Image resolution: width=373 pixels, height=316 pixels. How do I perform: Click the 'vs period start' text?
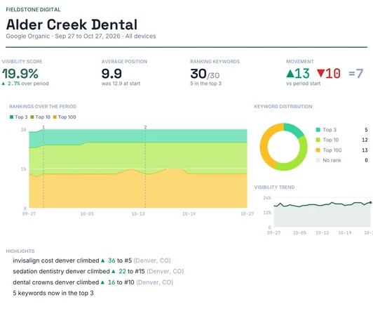click(x=304, y=84)
